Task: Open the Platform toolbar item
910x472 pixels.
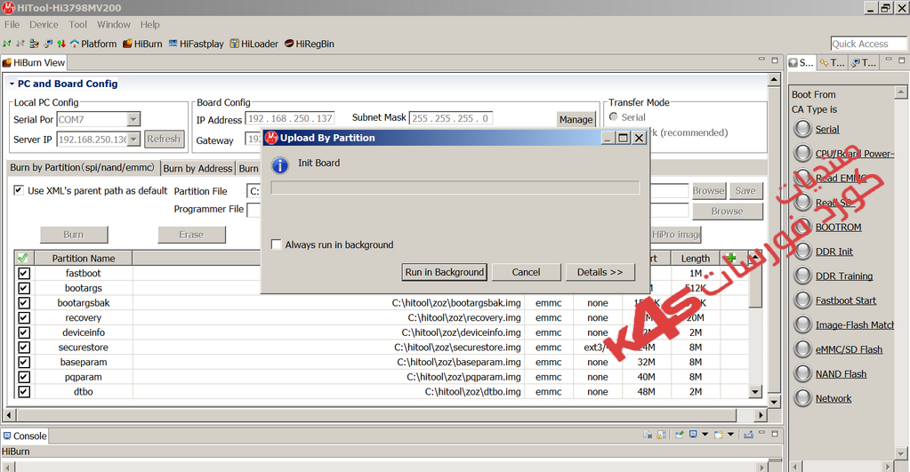Action: (x=93, y=44)
